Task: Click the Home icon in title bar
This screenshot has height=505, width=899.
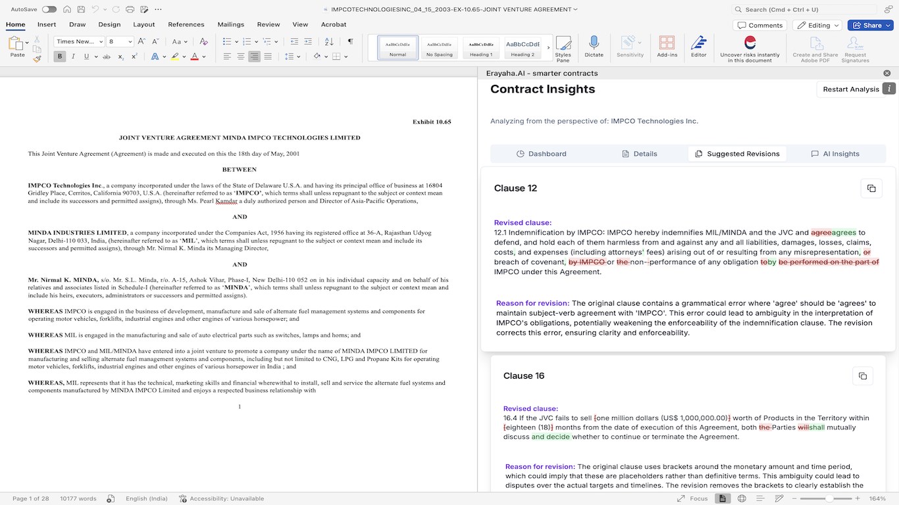Action: 67,9
